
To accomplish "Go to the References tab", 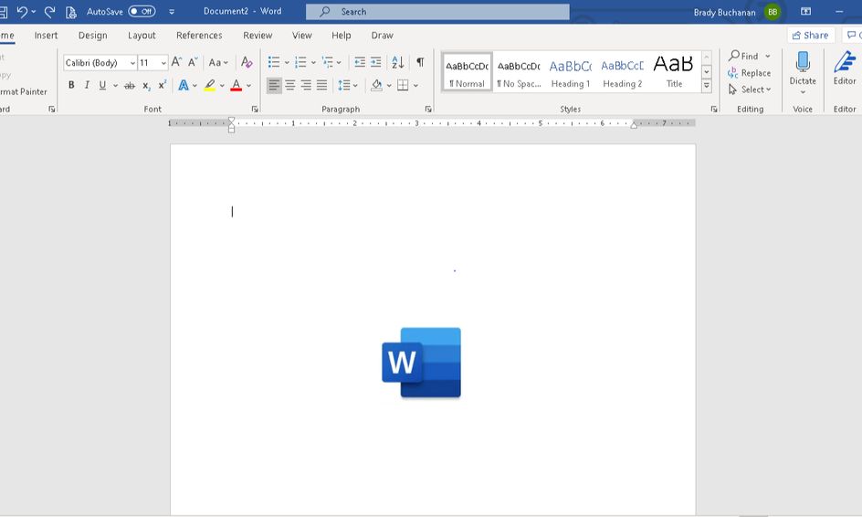I will (x=199, y=36).
